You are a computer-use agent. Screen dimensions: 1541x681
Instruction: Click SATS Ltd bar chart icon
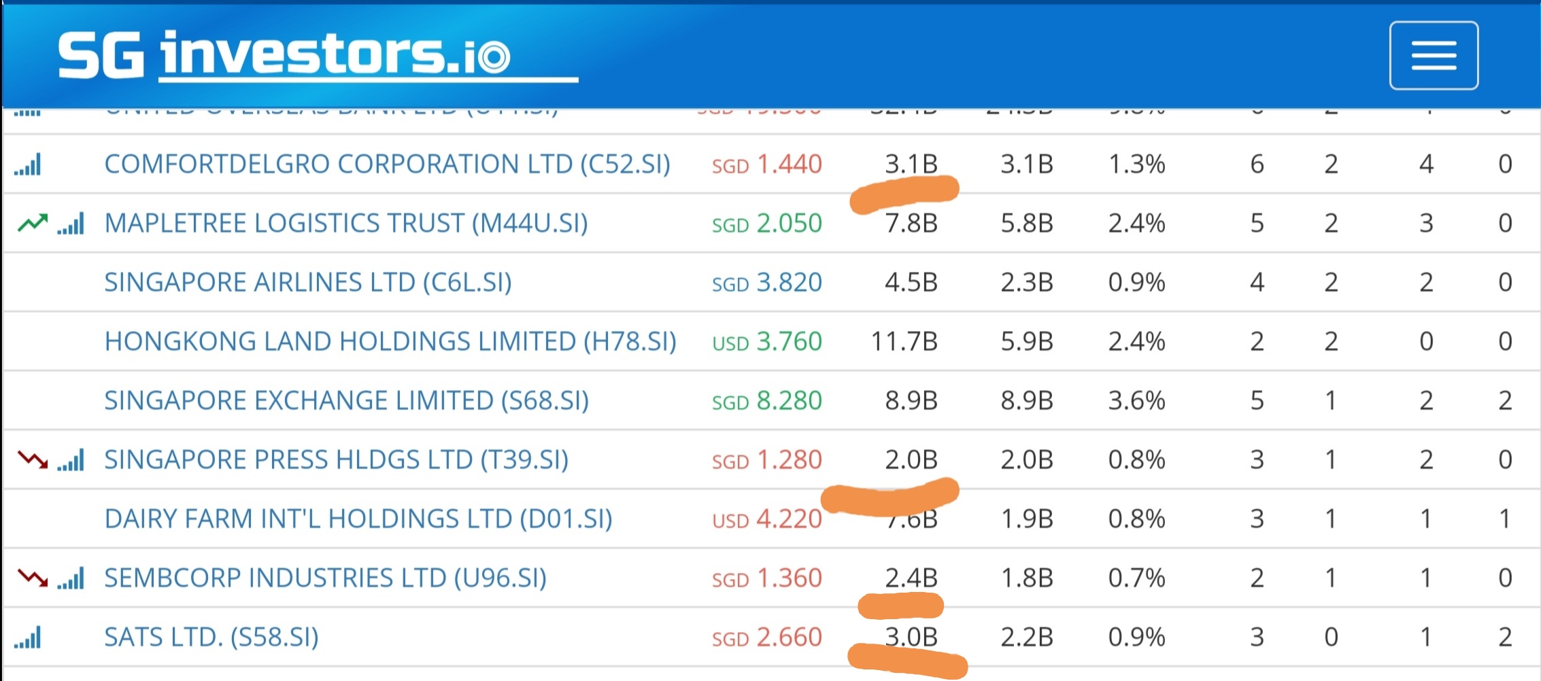[28, 638]
